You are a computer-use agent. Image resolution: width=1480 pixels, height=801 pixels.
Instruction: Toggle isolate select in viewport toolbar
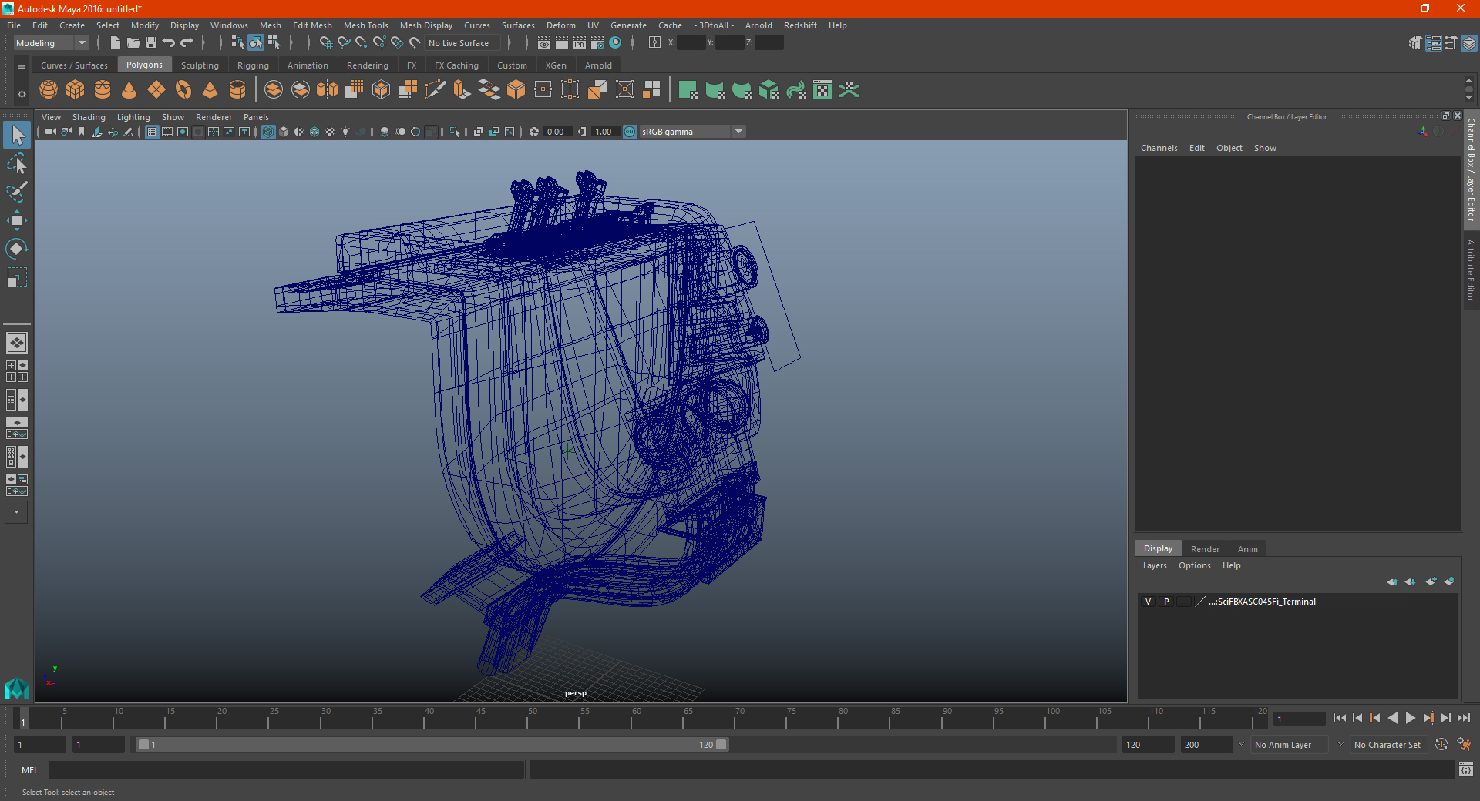tap(455, 132)
